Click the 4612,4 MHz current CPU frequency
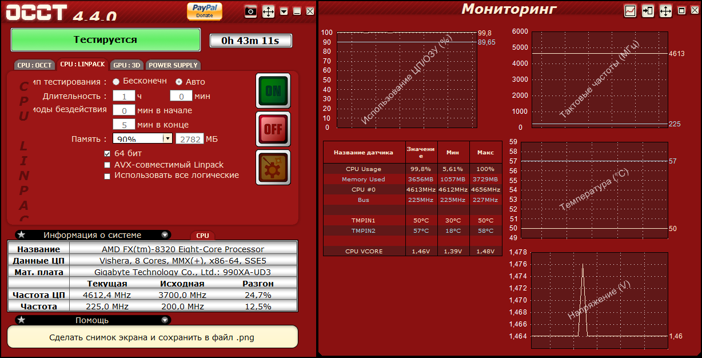Image resolution: width=702 pixels, height=358 pixels. pyautogui.click(x=107, y=295)
